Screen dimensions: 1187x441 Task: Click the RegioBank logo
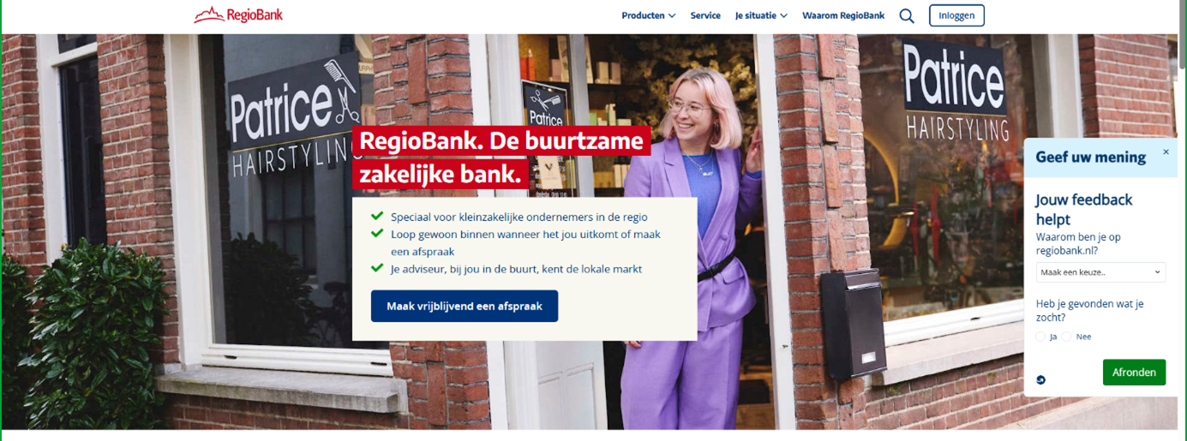click(x=238, y=15)
